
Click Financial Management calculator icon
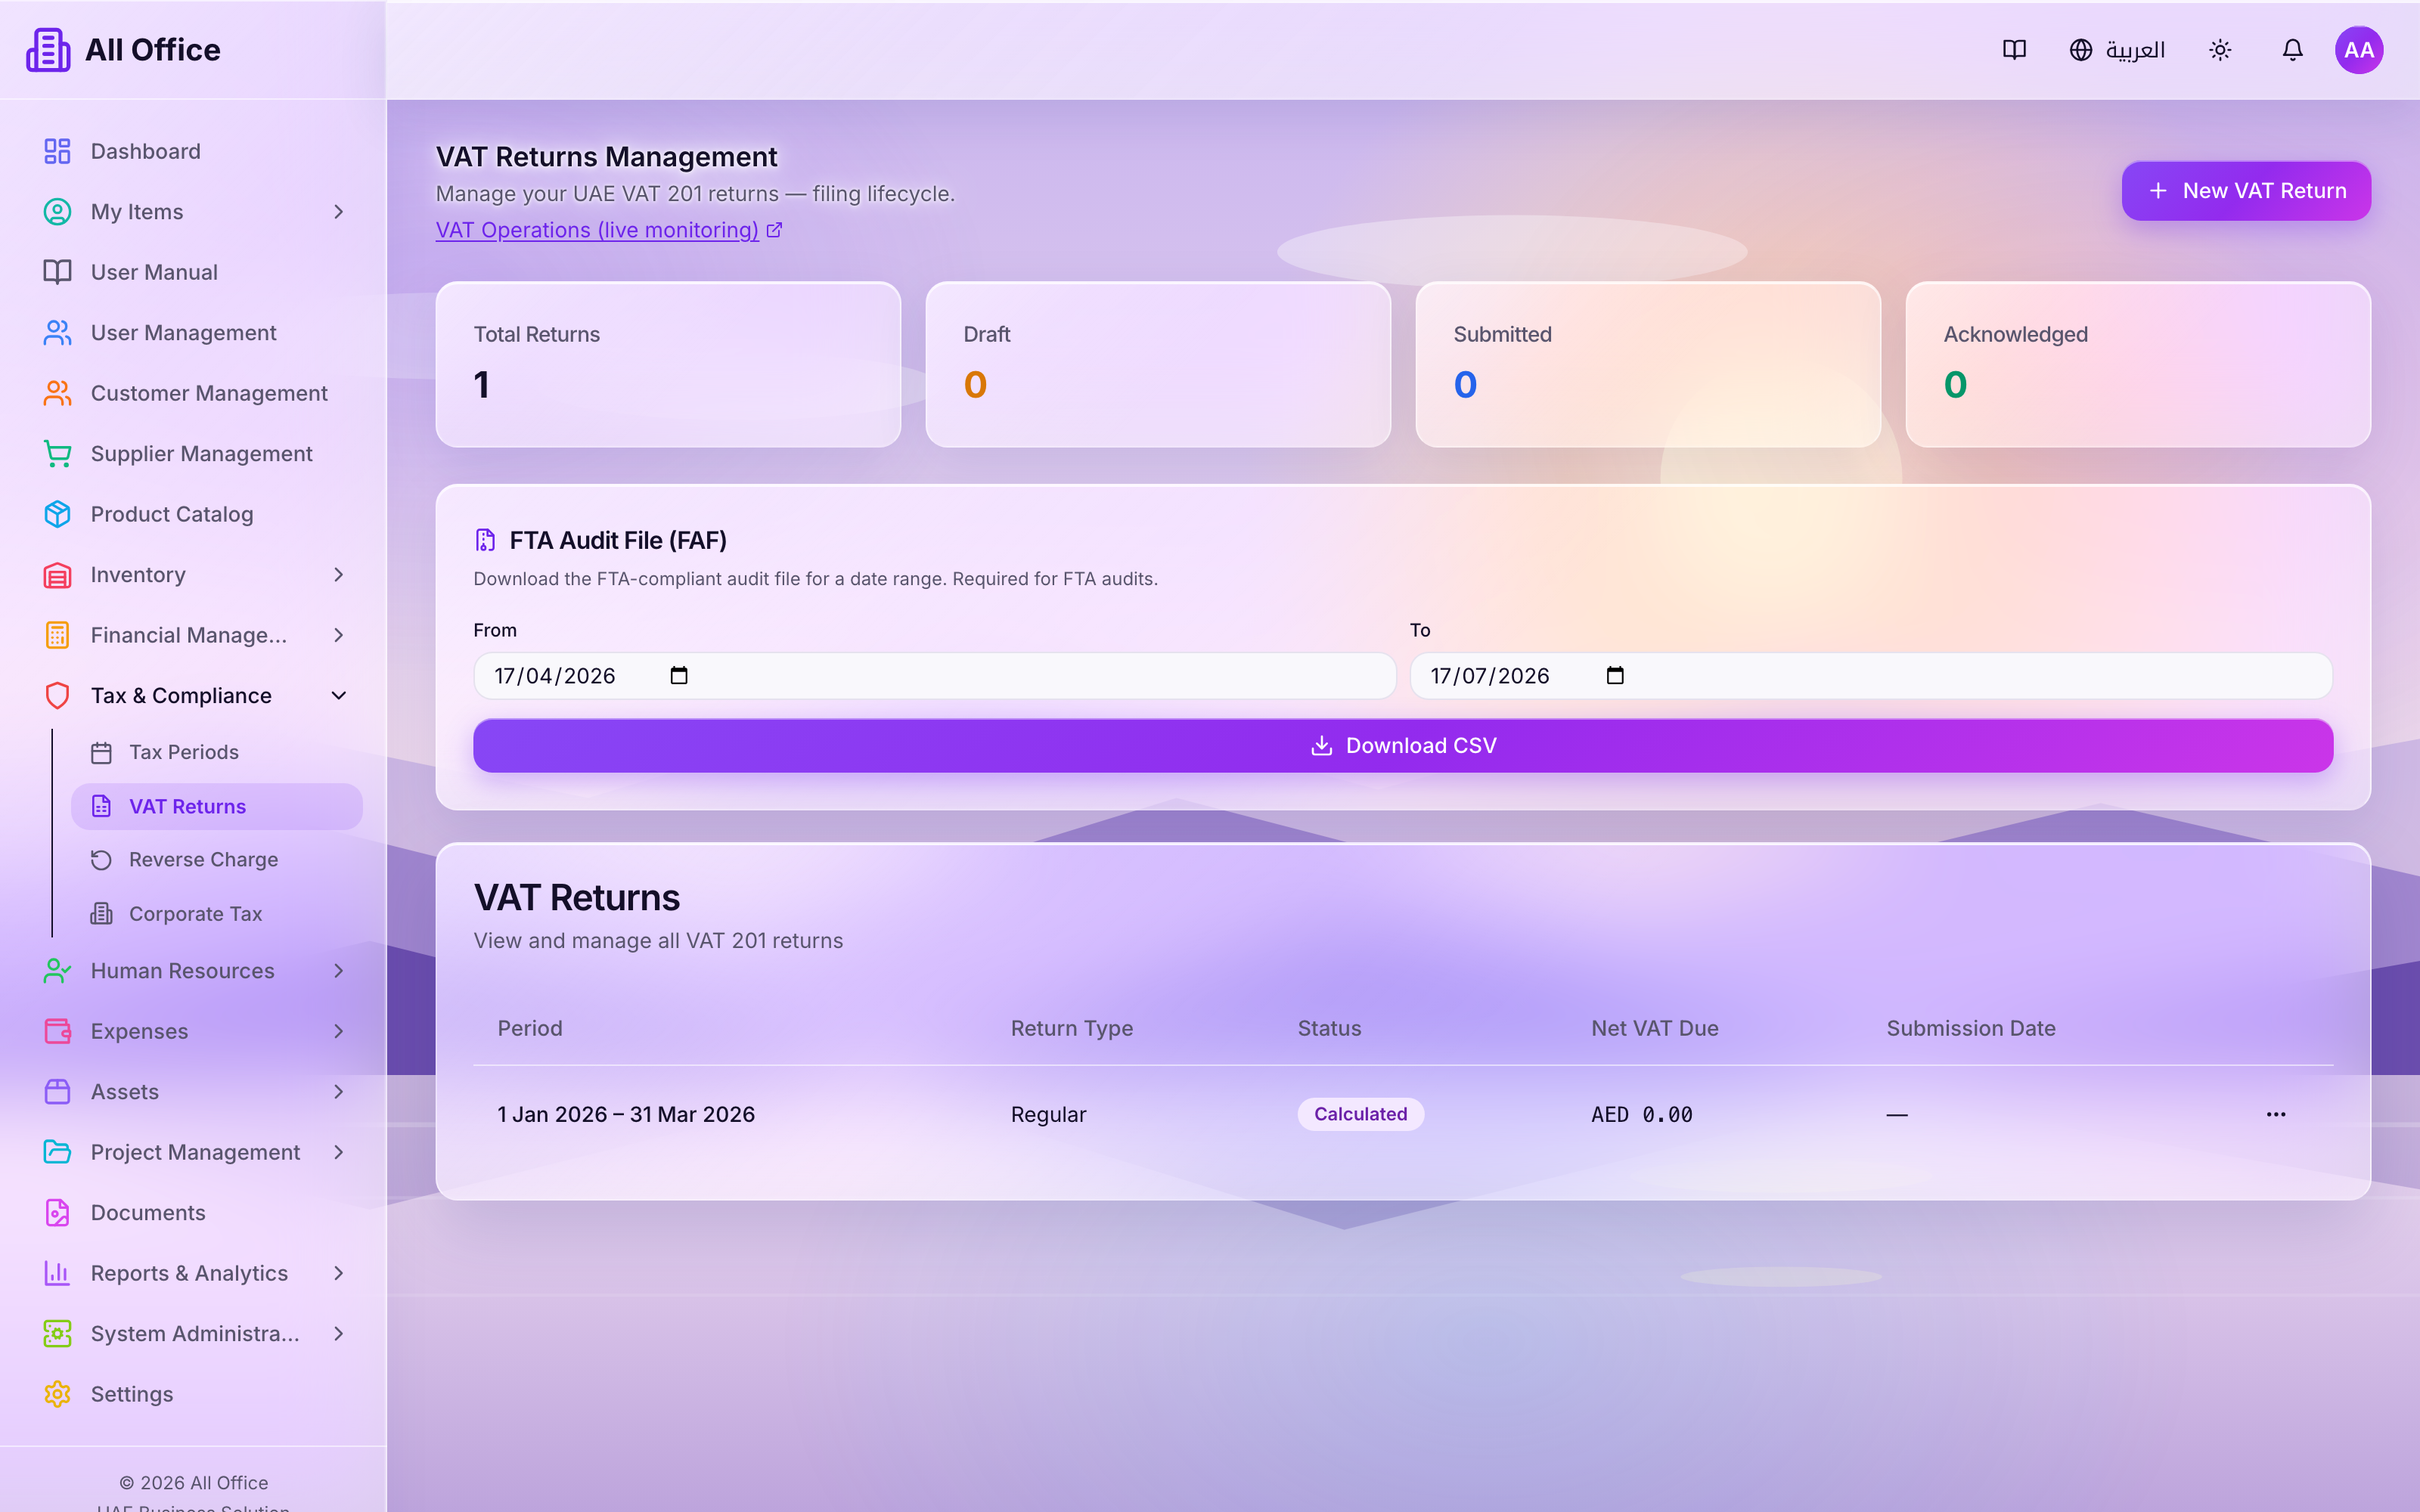click(x=57, y=635)
